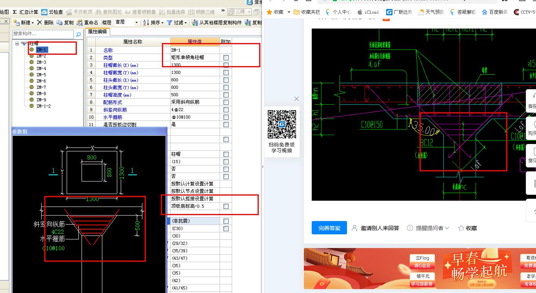536x293 pixels.
Task: Click 搜索构件 search input field
Action: [x=43, y=34]
